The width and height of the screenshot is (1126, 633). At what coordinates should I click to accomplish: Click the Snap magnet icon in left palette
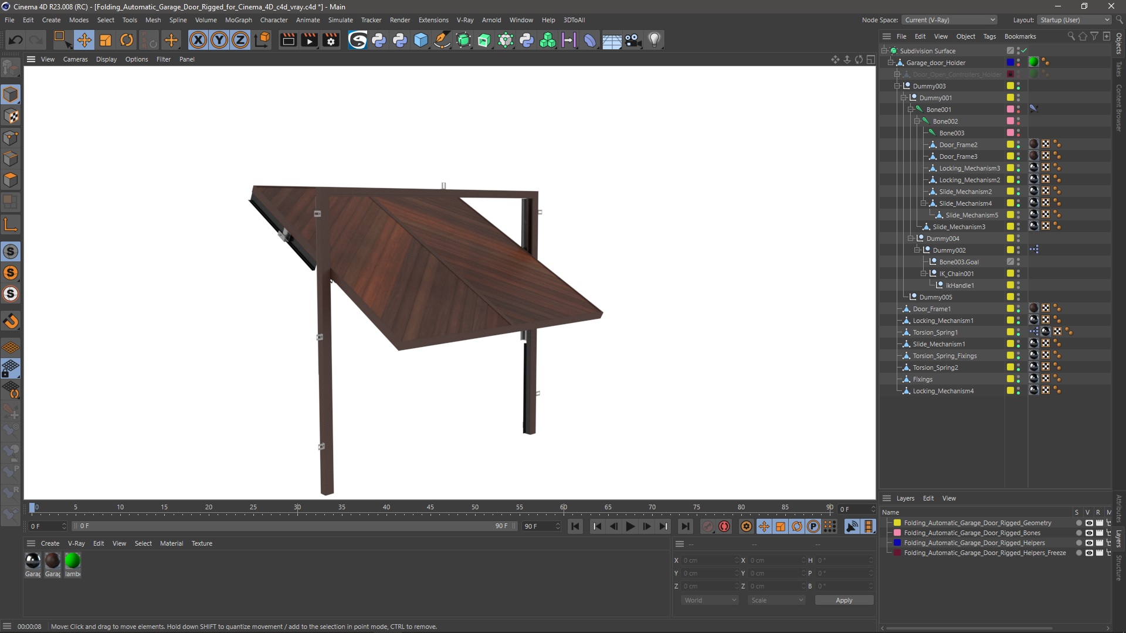[11, 321]
